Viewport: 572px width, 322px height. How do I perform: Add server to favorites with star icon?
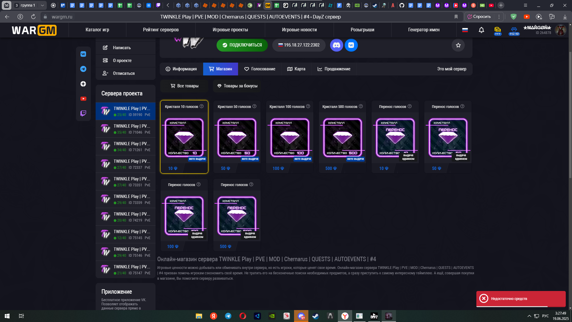point(458,45)
